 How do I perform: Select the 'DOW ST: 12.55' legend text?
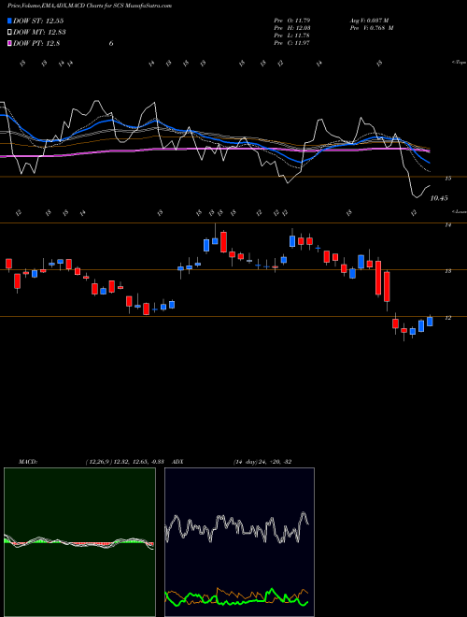tap(38, 21)
